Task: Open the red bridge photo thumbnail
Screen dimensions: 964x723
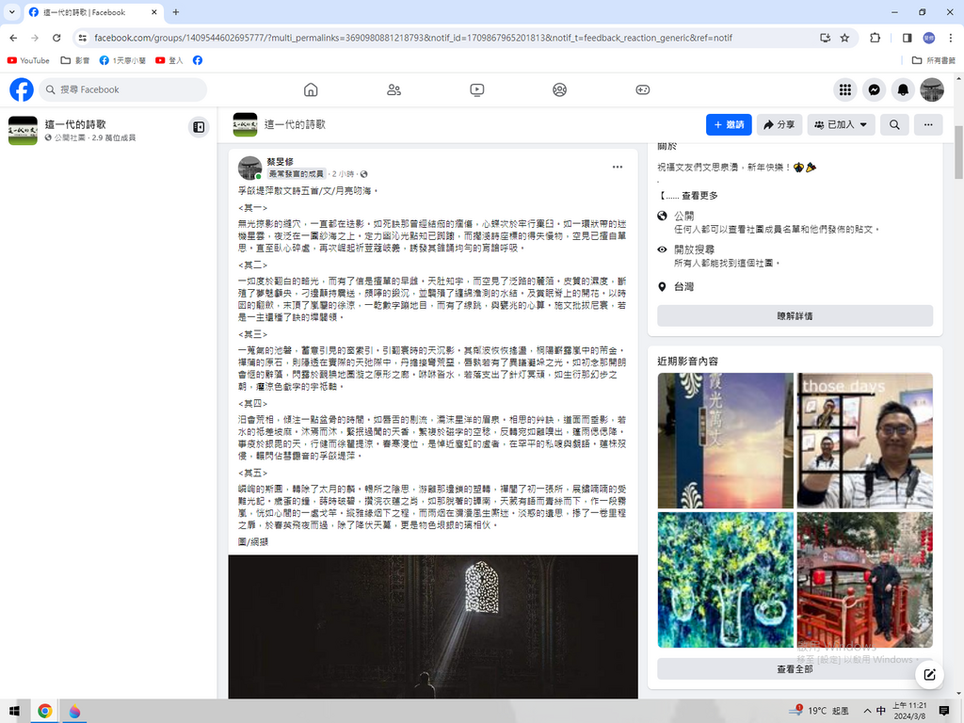Action: pos(864,579)
